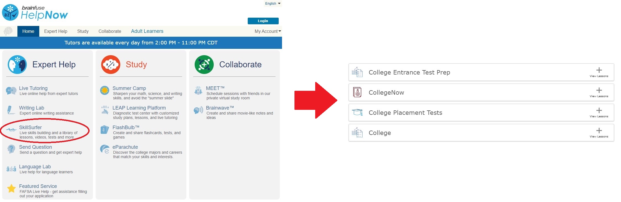Screen dimensions: 621x202
Task: Click the eParachute icon
Action: 105,149
